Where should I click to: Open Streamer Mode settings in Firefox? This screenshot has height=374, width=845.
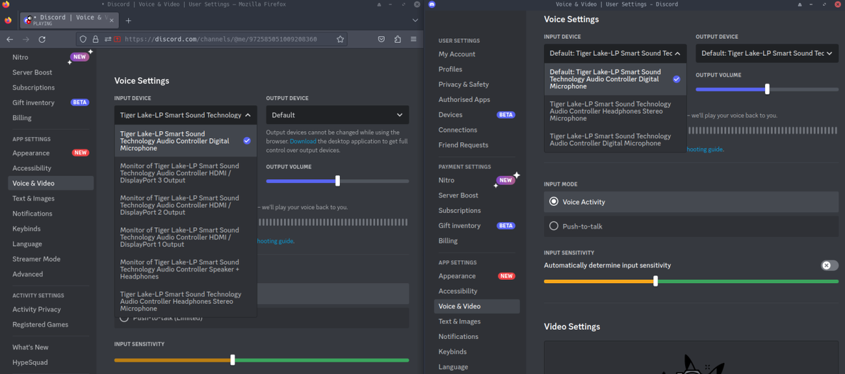pos(51,259)
